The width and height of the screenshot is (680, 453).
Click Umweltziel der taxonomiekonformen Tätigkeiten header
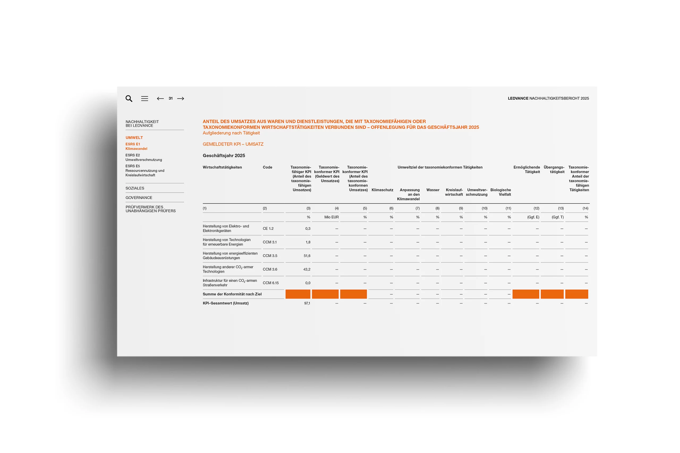(x=440, y=167)
